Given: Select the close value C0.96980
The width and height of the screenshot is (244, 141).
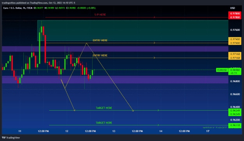Looking at the screenshot, I should (71, 8).
